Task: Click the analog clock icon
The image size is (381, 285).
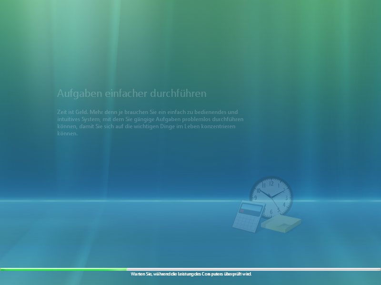Action: (271, 197)
